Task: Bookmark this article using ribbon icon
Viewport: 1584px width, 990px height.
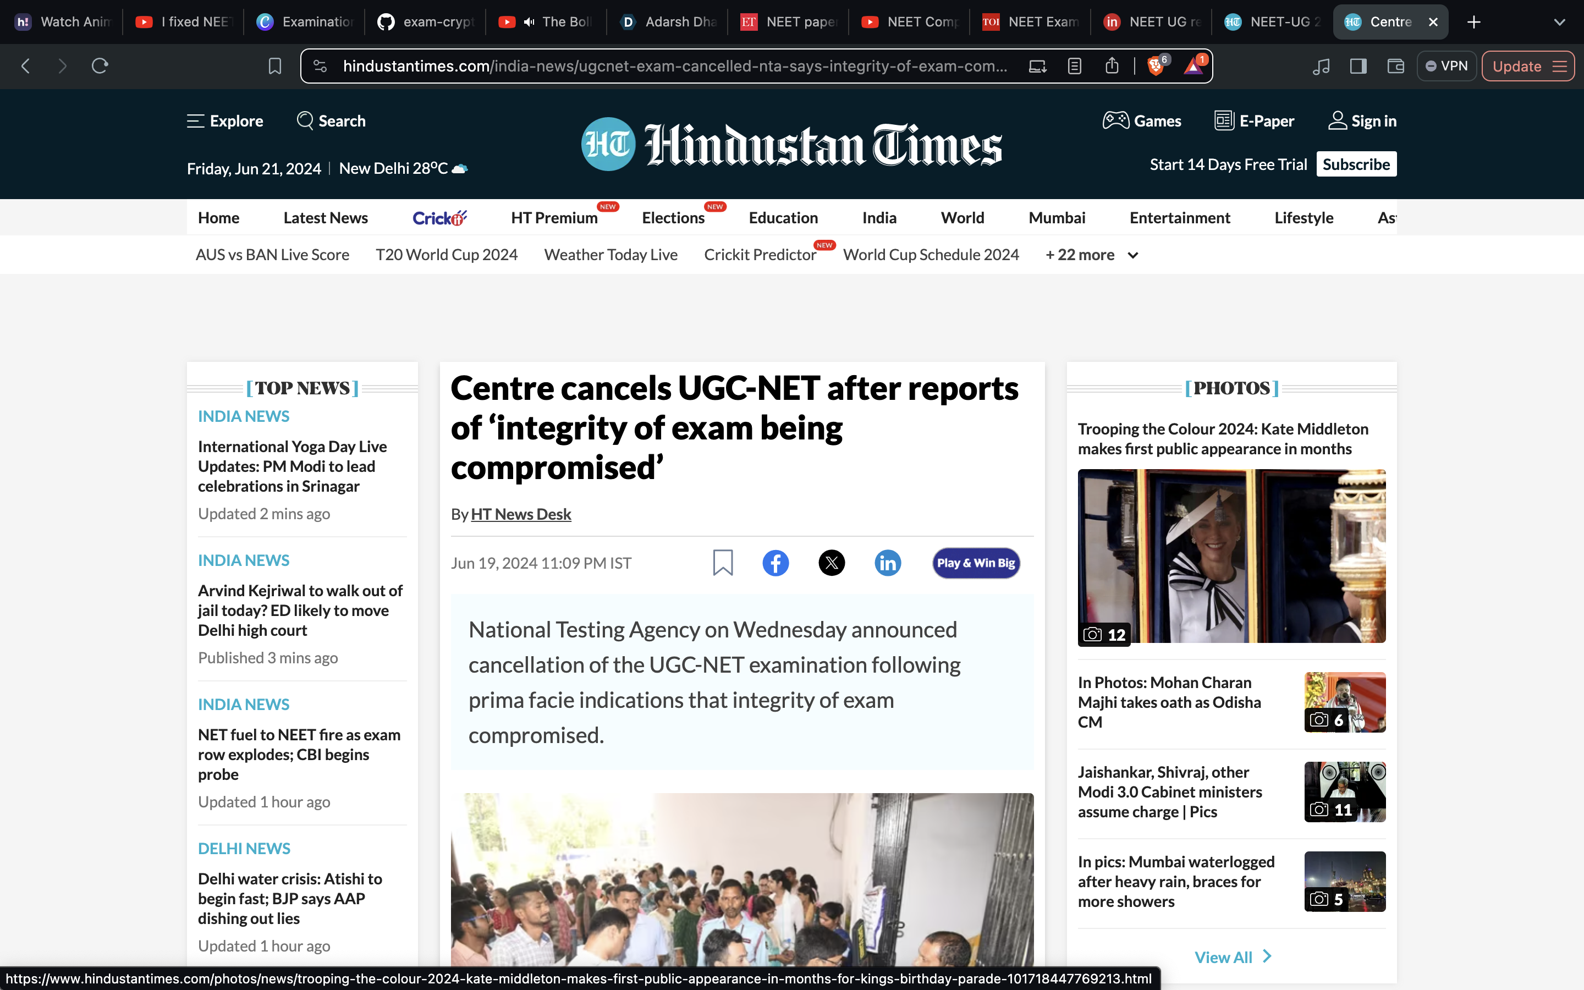Action: pos(723,563)
